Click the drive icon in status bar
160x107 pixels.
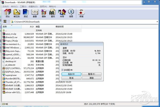click(3, 104)
